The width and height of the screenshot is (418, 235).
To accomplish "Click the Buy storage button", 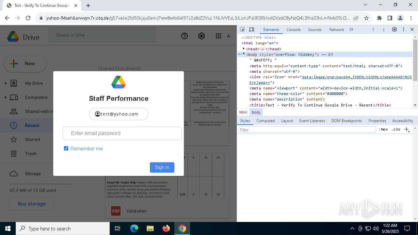I will (32, 204).
